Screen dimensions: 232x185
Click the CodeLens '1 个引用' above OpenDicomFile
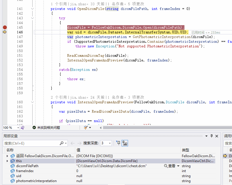pos(59,4)
